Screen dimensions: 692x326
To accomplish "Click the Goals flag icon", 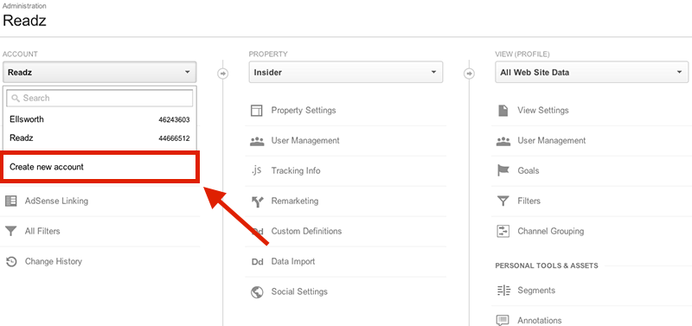I will (503, 170).
